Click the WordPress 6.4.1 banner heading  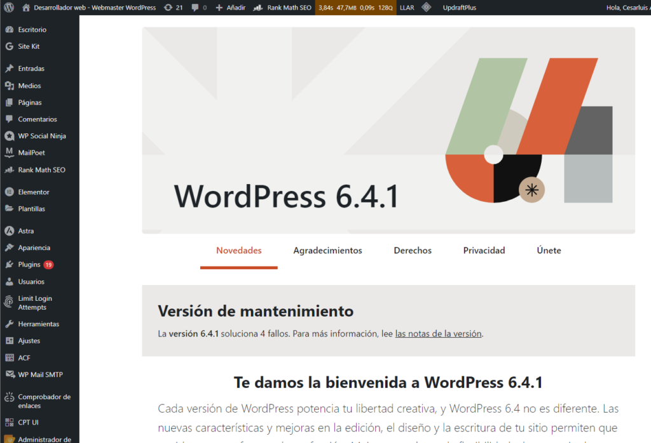[x=287, y=196]
